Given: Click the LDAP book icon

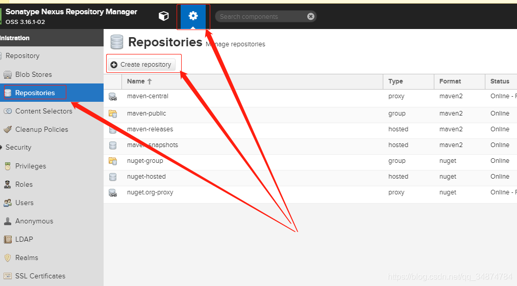Looking at the screenshot, I should click(x=8, y=240).
